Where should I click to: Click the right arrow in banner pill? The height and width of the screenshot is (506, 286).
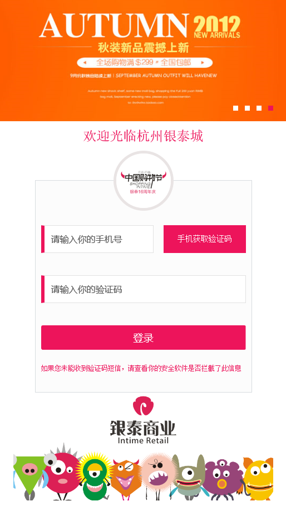[x=203, y=63]
